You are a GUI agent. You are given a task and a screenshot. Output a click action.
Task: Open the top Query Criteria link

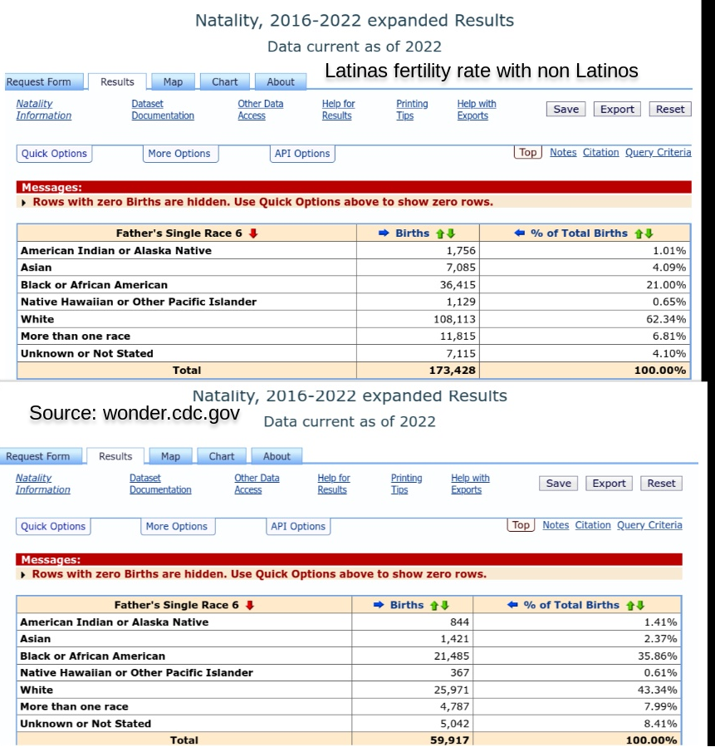coord(658,152)
